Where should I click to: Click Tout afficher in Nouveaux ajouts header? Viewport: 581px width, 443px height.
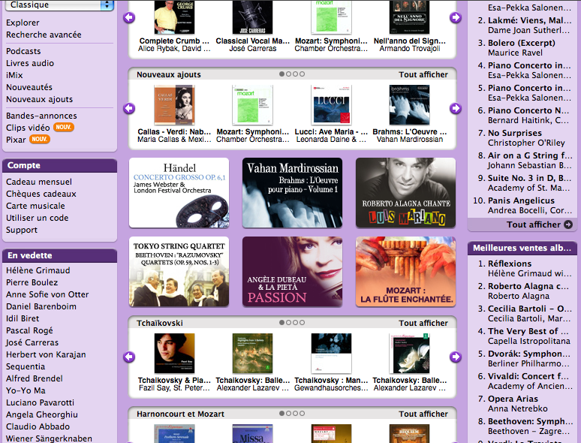[423, 74]
